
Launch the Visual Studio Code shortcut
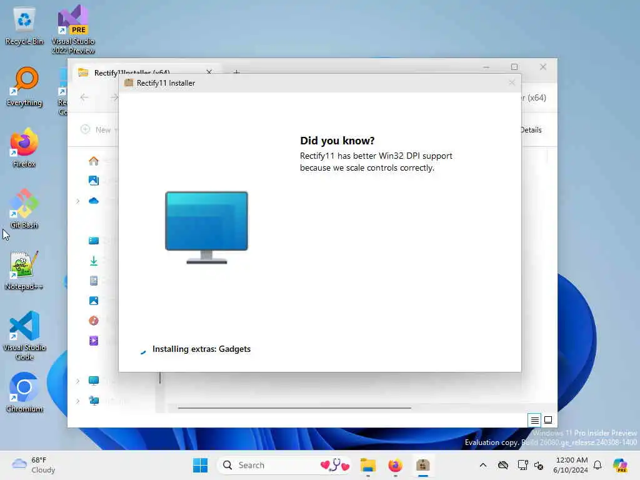click(x=24, y=336)
